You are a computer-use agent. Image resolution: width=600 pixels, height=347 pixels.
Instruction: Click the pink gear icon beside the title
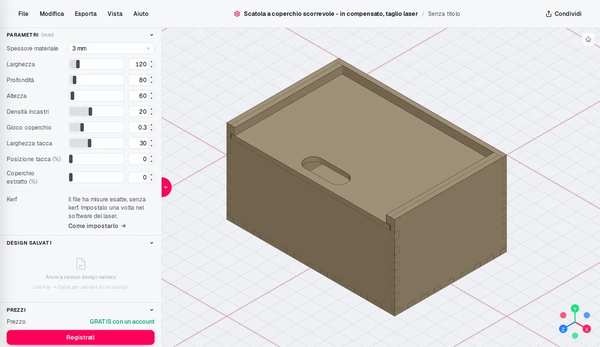(237, 14)
